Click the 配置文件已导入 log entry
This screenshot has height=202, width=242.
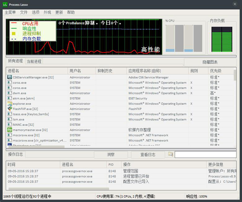[x=136, y=181]
